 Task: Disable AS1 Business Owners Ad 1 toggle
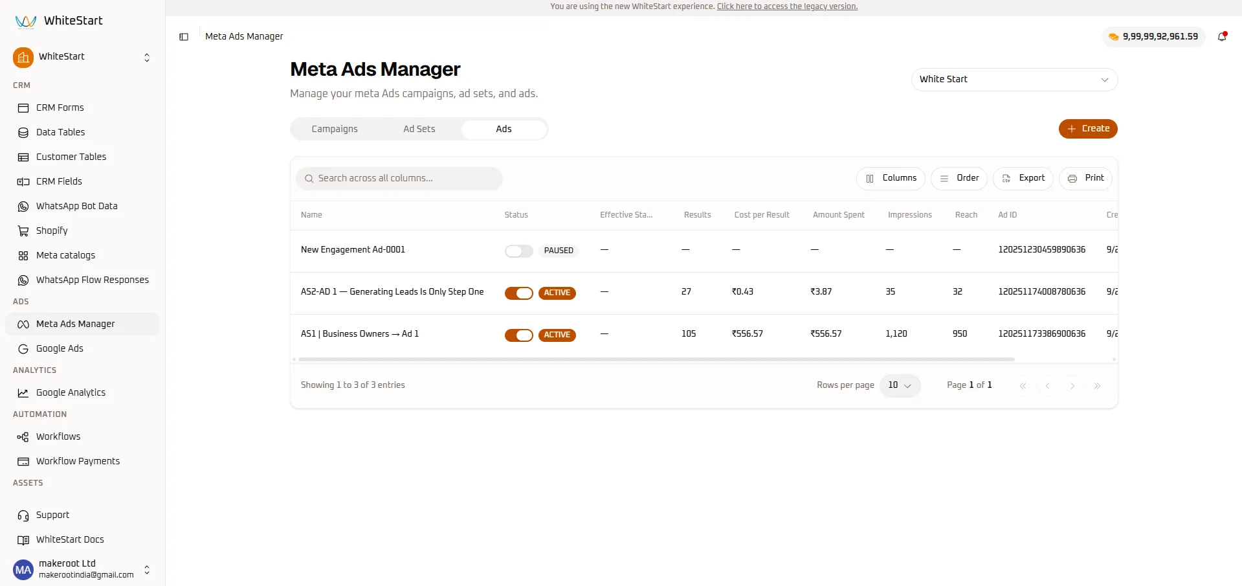point(519,335)
